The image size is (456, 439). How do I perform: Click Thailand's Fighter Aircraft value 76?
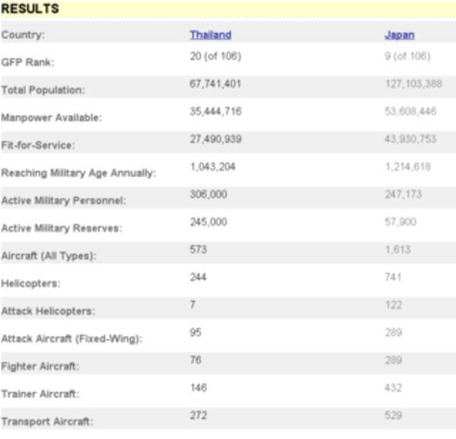point(195,360)
